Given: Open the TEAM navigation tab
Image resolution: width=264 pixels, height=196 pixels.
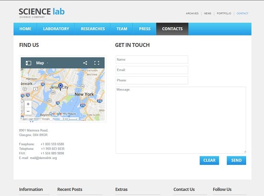Looking at the screenshot, I should click(122, 29).
